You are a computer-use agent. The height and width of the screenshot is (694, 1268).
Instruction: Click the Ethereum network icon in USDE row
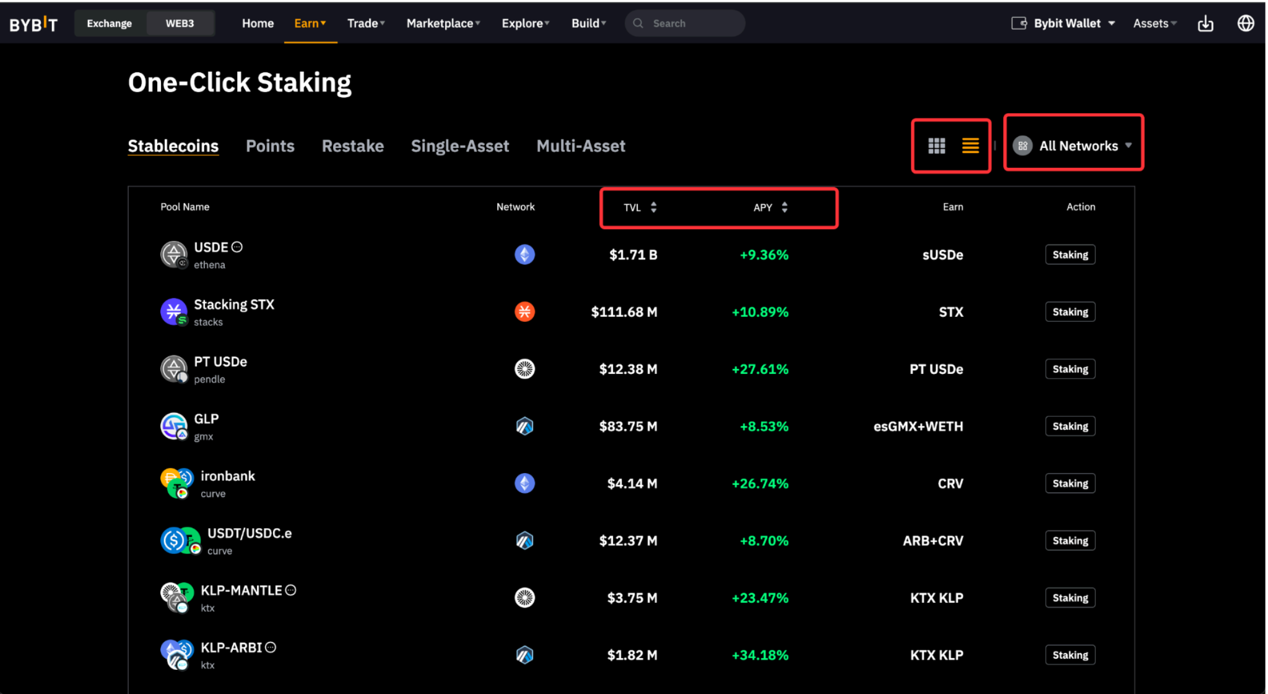pos(524,254)
